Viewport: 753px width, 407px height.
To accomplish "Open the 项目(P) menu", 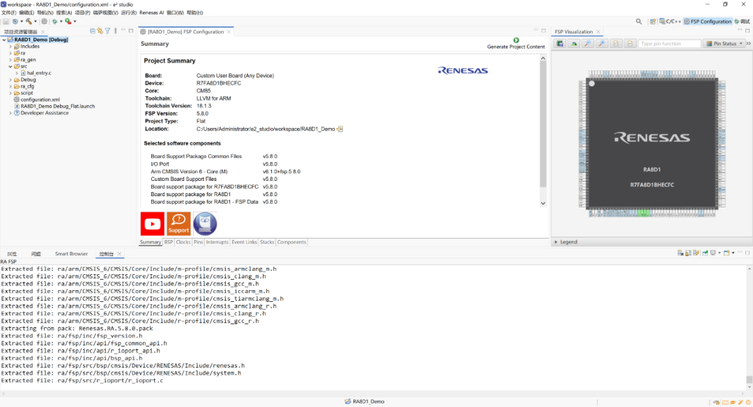I will pyautogui.click(x=82, y=13).
